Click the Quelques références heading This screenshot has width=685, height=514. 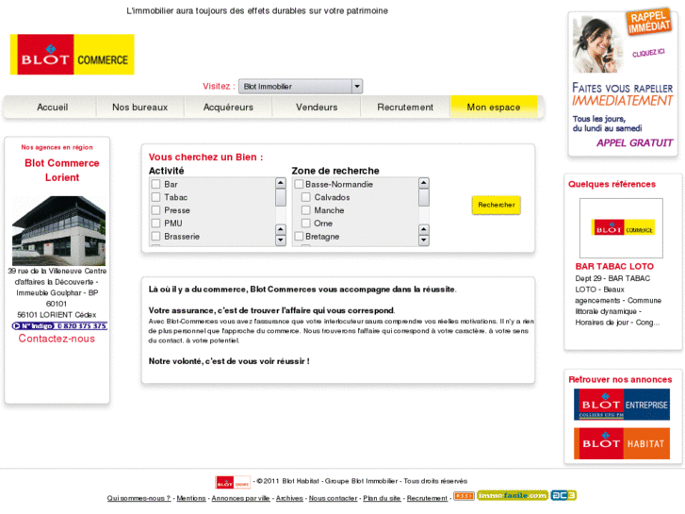click(x=612, y=184)
